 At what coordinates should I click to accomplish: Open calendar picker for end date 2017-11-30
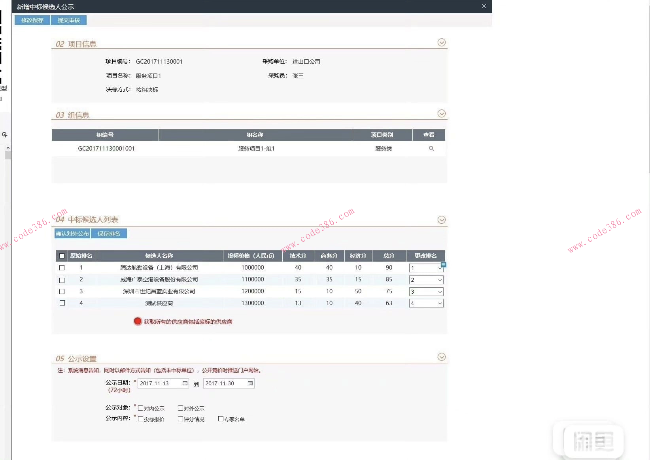pyautogui.click(x=250, y=383)
